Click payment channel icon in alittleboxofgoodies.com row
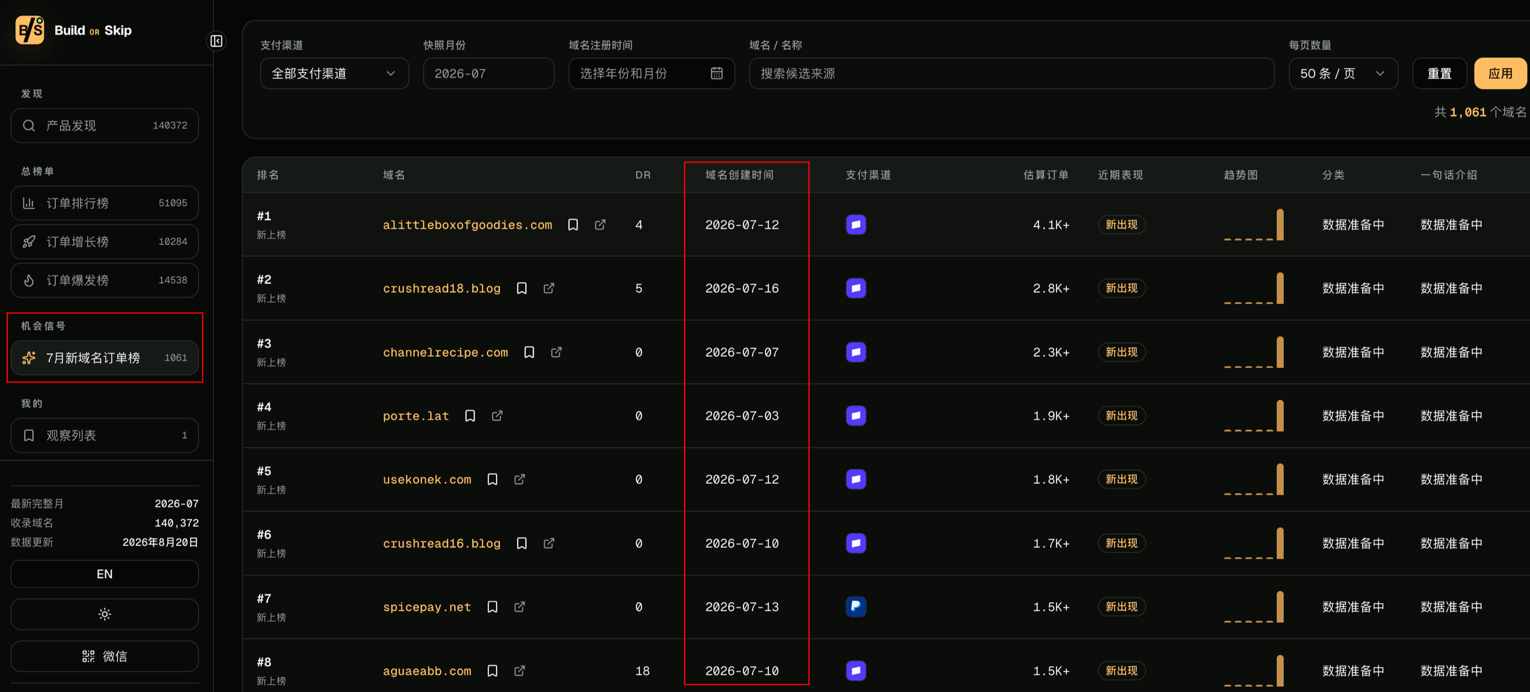The width and height of the screenshot is (1530, 692). pyautogui.click(x=855, y=224)
